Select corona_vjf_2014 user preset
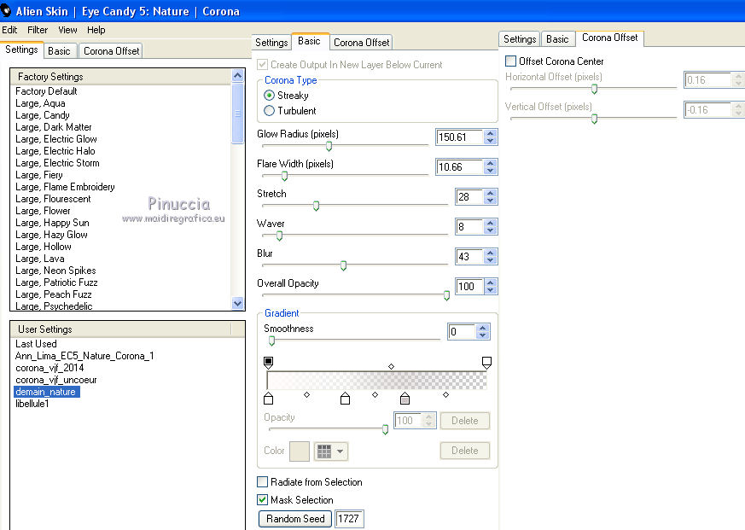 49,368
